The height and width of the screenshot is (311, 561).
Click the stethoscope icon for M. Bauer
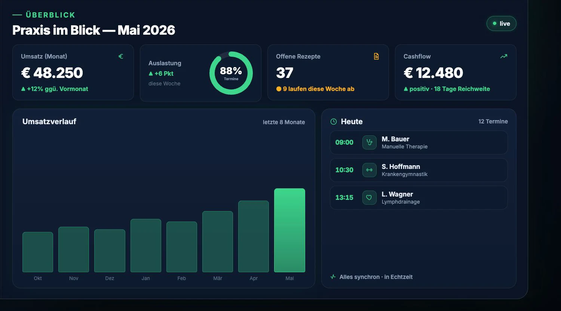[370, 142]
